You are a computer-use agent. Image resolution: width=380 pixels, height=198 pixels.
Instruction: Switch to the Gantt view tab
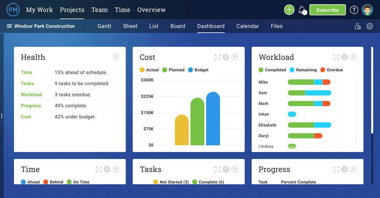pyautogui.click(x=104, y=26)
